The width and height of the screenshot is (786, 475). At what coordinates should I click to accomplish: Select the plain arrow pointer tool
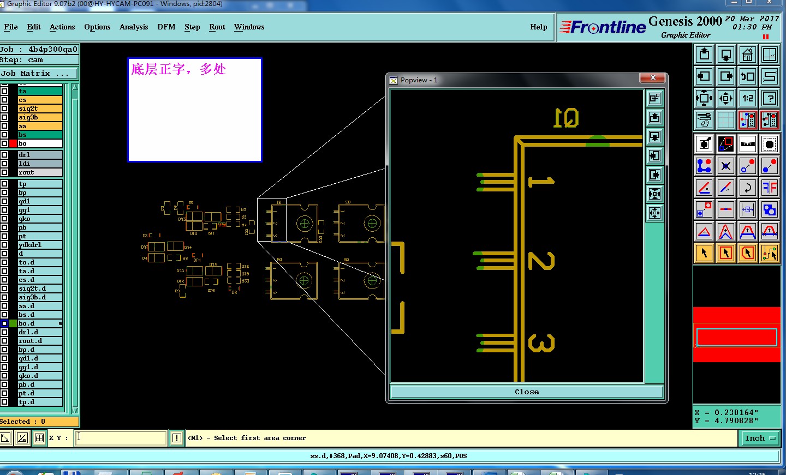[x=704, y=253]
